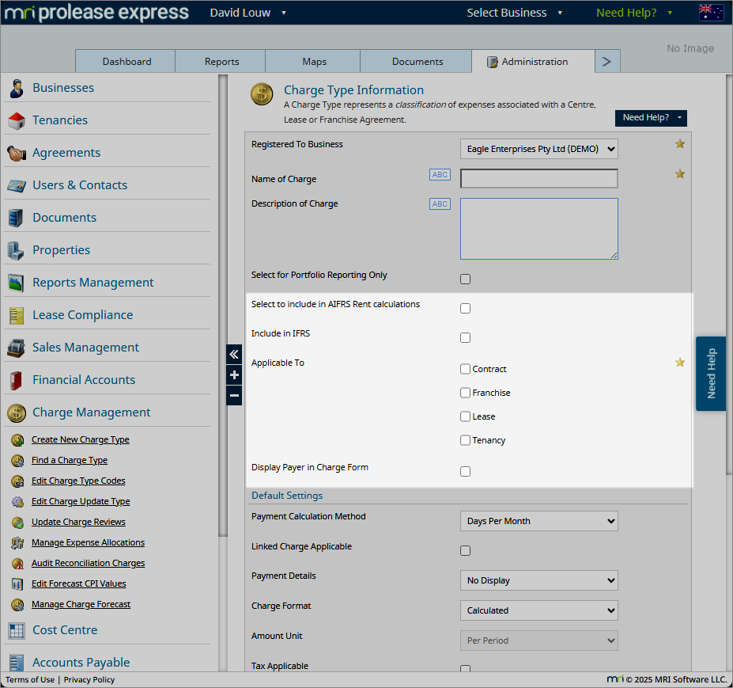
Task: Open the Privacy Policy link
Action: tap(89, 680)
